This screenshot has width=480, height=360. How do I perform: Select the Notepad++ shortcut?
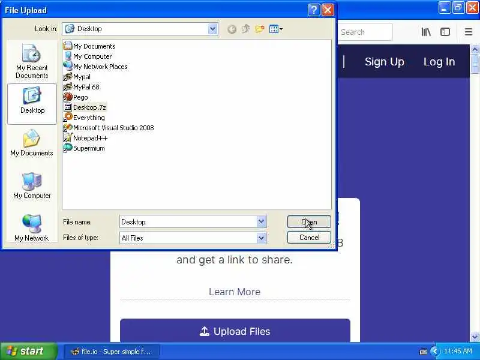point(85,138)
